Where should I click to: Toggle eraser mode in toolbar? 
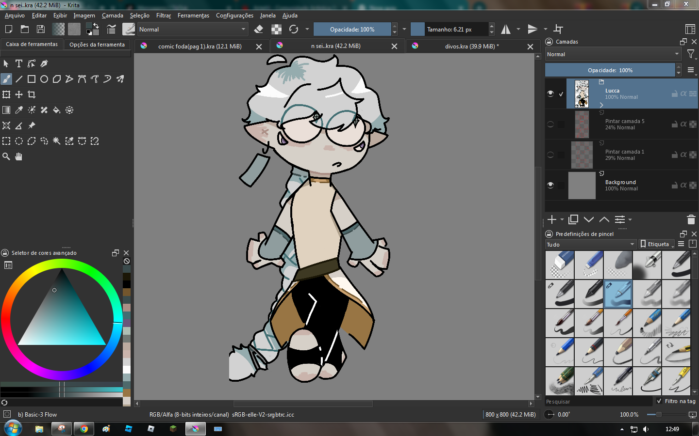coord(259,29)
